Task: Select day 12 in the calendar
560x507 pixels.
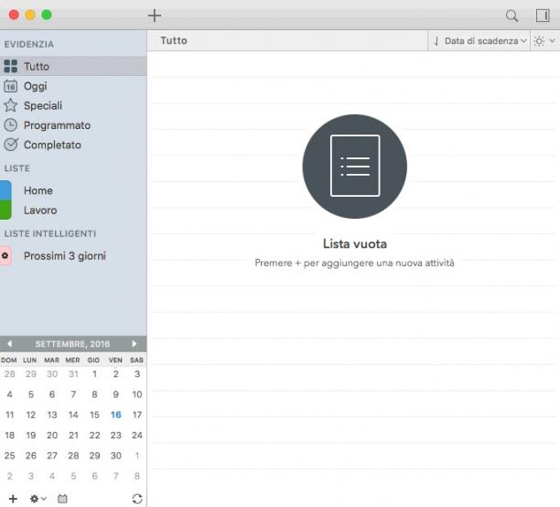Action: [x=31, y=415]
